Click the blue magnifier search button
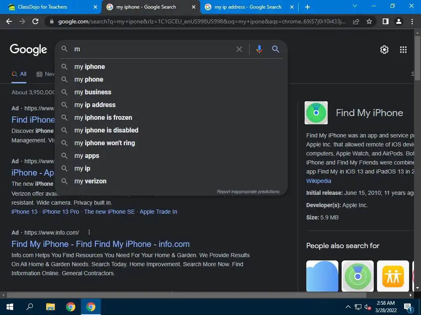This screenshot has height=315, width=421. tap(275, 49)
